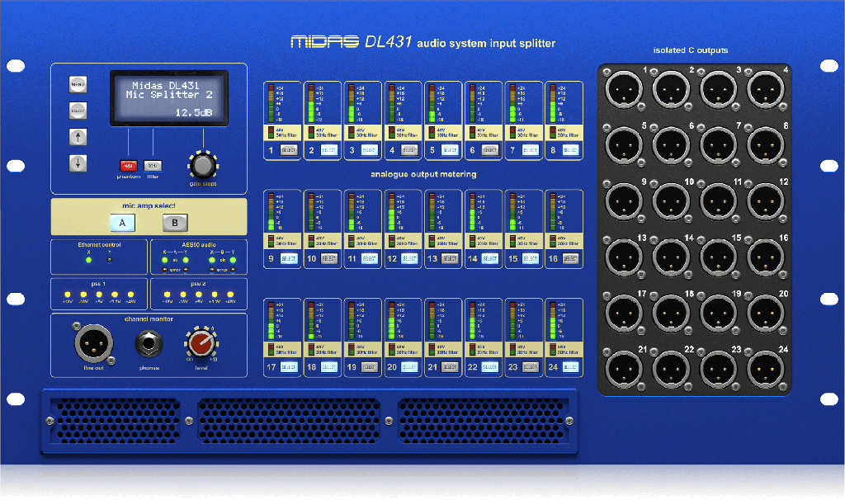The height and width of the screenshot is (500, 845).
Task: Click isolated C output XLR connector 8
Action: (x=766, y=145)
